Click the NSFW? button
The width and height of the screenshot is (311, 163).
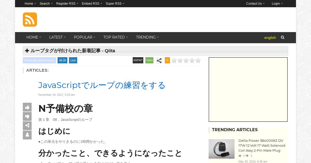coord(138,60)
